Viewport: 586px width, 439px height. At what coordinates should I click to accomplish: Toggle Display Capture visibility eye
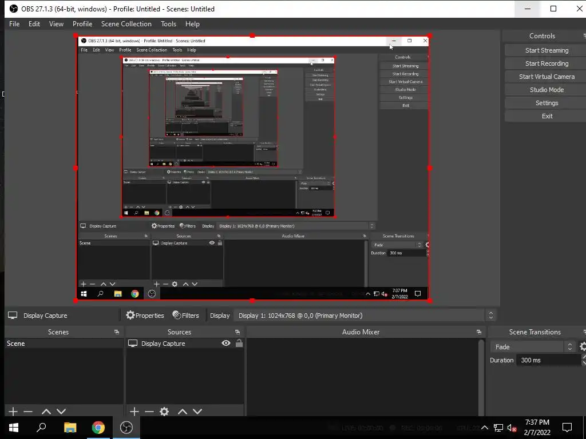[225, 343]
